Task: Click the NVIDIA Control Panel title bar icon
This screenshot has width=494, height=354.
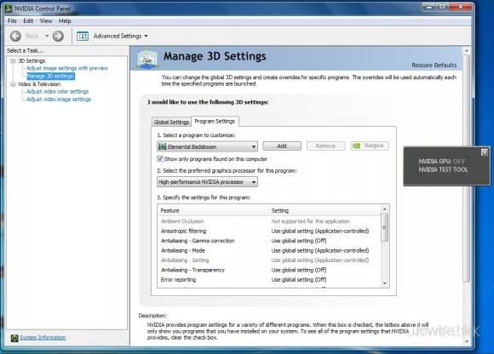Action: click(x=9, y=9)
